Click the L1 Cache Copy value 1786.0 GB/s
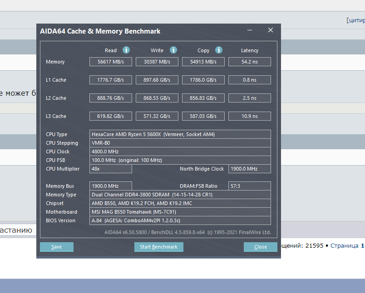365x293 pixels. [203, 80]
